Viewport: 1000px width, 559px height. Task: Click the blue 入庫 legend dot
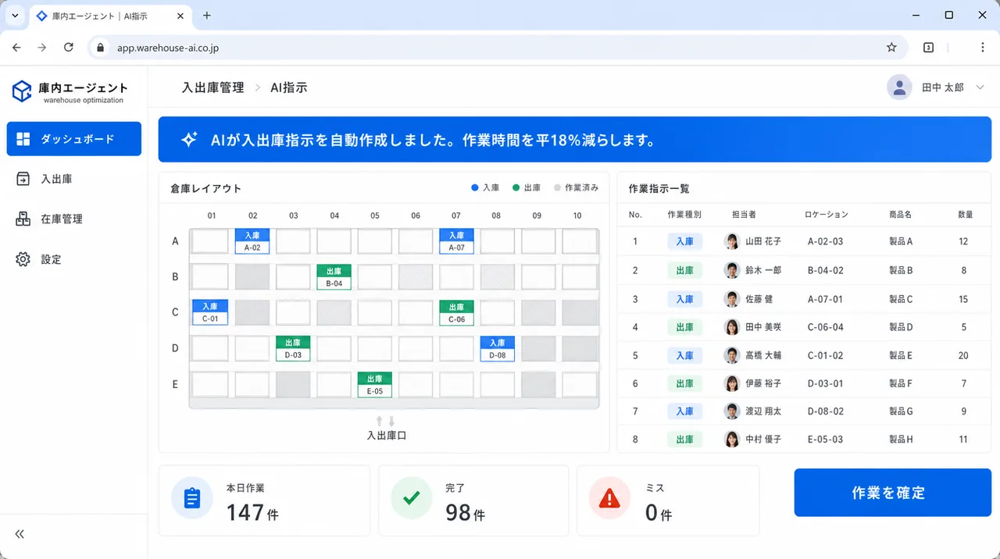click(475, 188)
